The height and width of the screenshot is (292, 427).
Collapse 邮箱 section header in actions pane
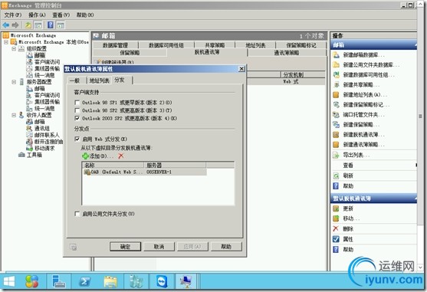[x=416, y=45]
